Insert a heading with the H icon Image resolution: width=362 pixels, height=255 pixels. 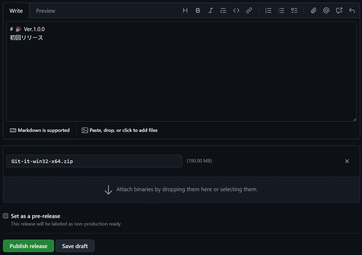tap(185, 11)
